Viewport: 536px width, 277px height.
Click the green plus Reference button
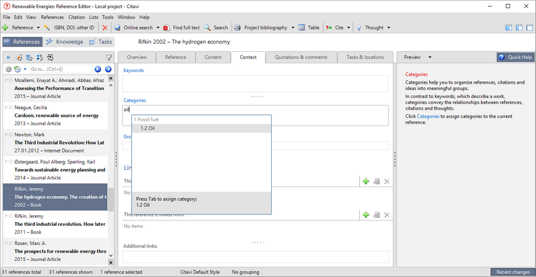[x=18, y=28]
